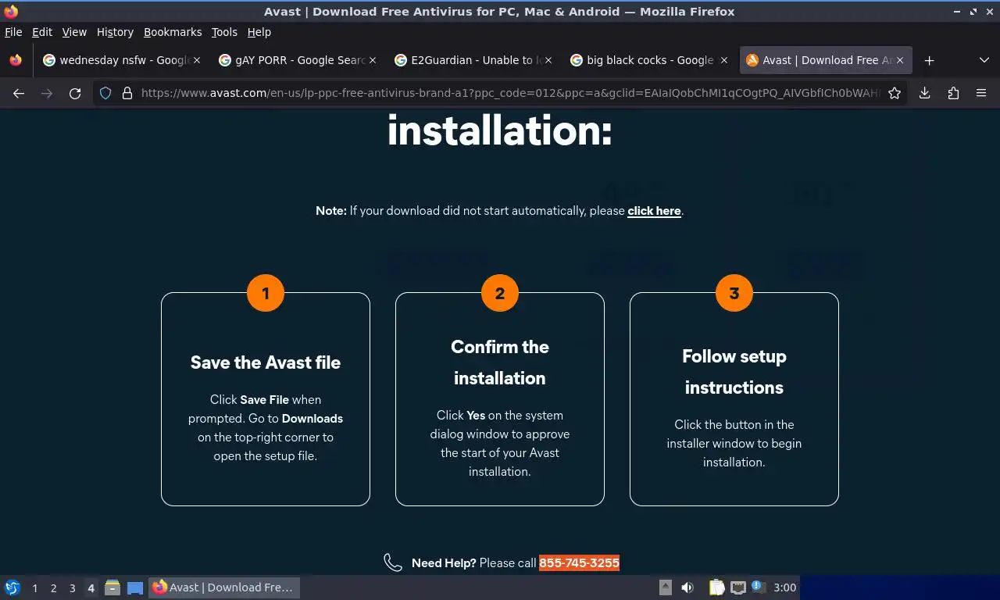Viewport: 1000px width, 600px height.
Task: Close the gAY PORR tab
Action: tap(373, 60)
